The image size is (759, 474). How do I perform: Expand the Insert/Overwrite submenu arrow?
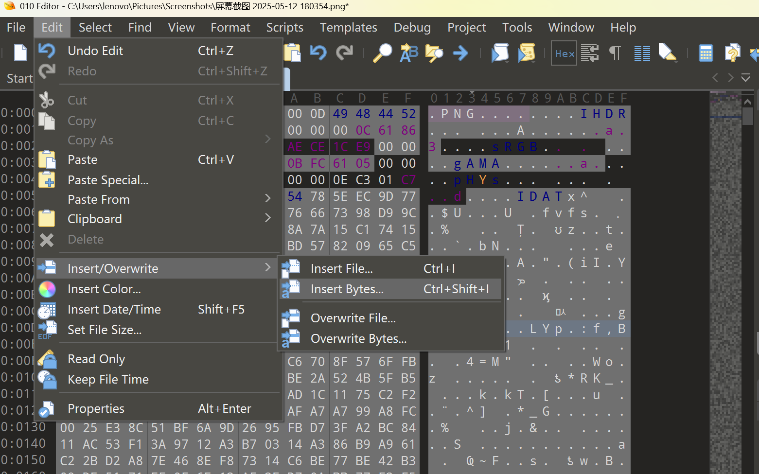click(268, 268)
